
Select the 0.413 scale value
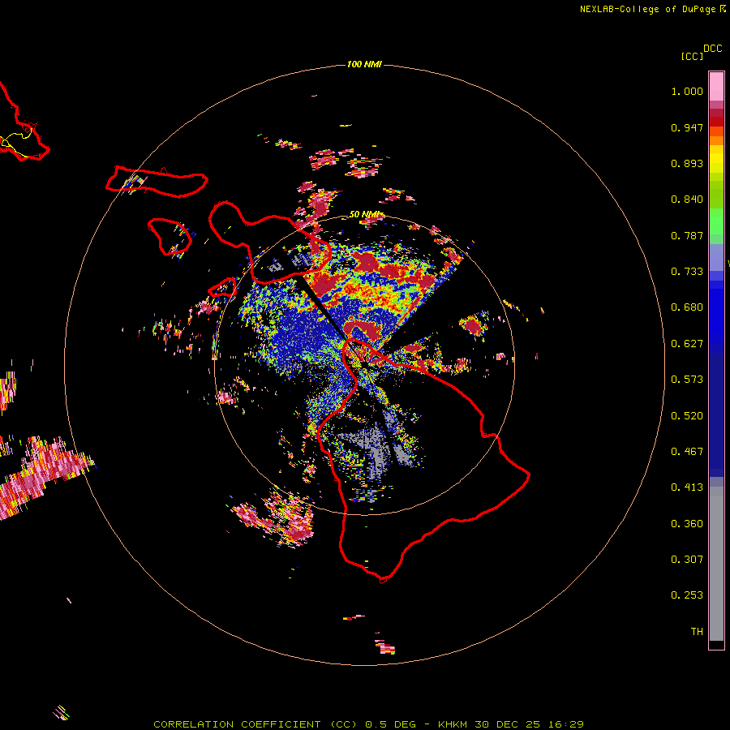click(x=687, y=487)
